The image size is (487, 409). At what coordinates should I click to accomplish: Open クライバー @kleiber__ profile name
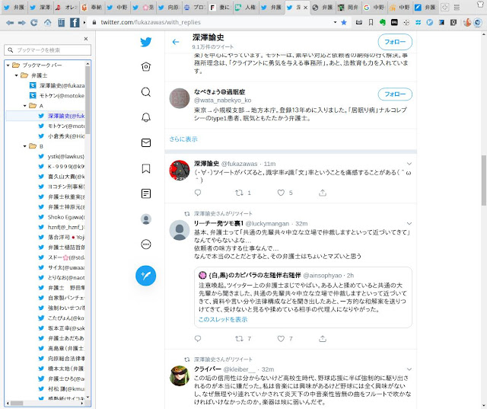tap(208, 369)
